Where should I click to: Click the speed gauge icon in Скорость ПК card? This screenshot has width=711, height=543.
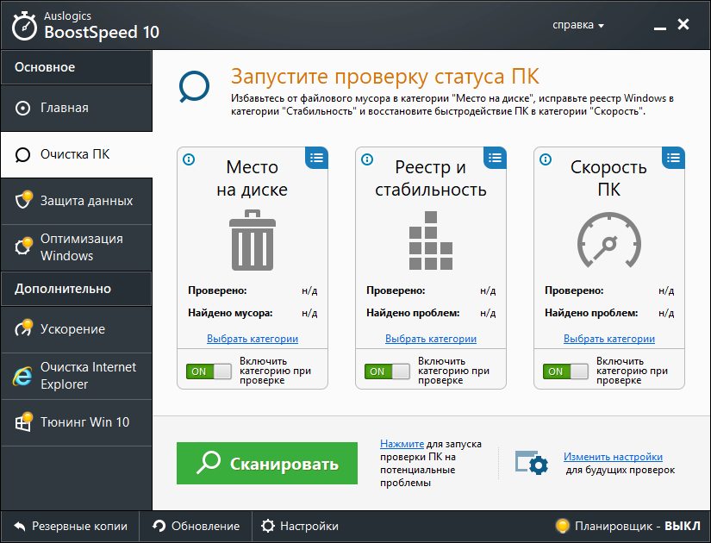pyautogui.click(x=609, y=240)
